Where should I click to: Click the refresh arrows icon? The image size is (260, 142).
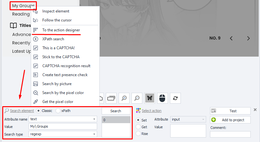click(x=175, y=98)
